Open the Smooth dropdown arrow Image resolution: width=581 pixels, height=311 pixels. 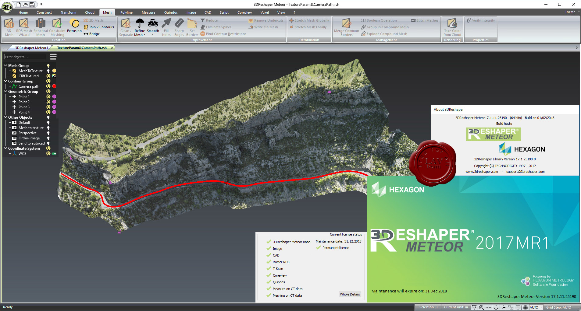click(153, 35)
